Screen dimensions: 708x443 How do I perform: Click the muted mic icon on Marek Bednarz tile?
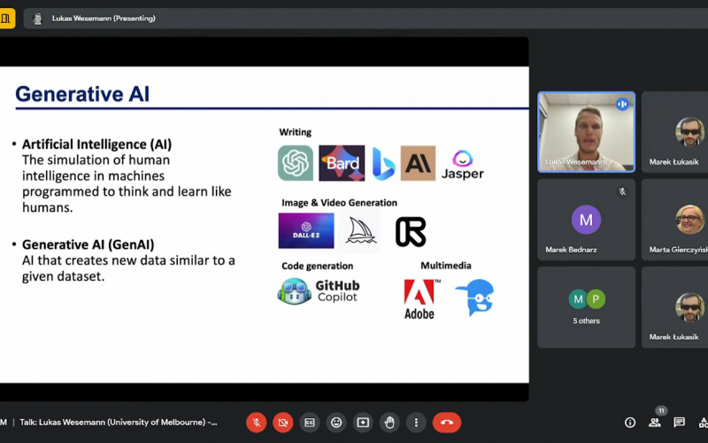tap(622, 191)
